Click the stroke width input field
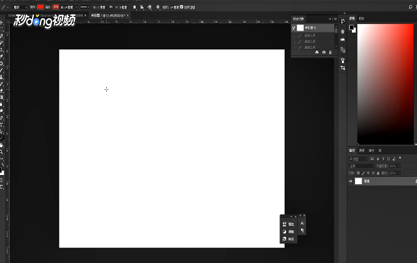The image size is (417, 263). click(x=67, y=7)
